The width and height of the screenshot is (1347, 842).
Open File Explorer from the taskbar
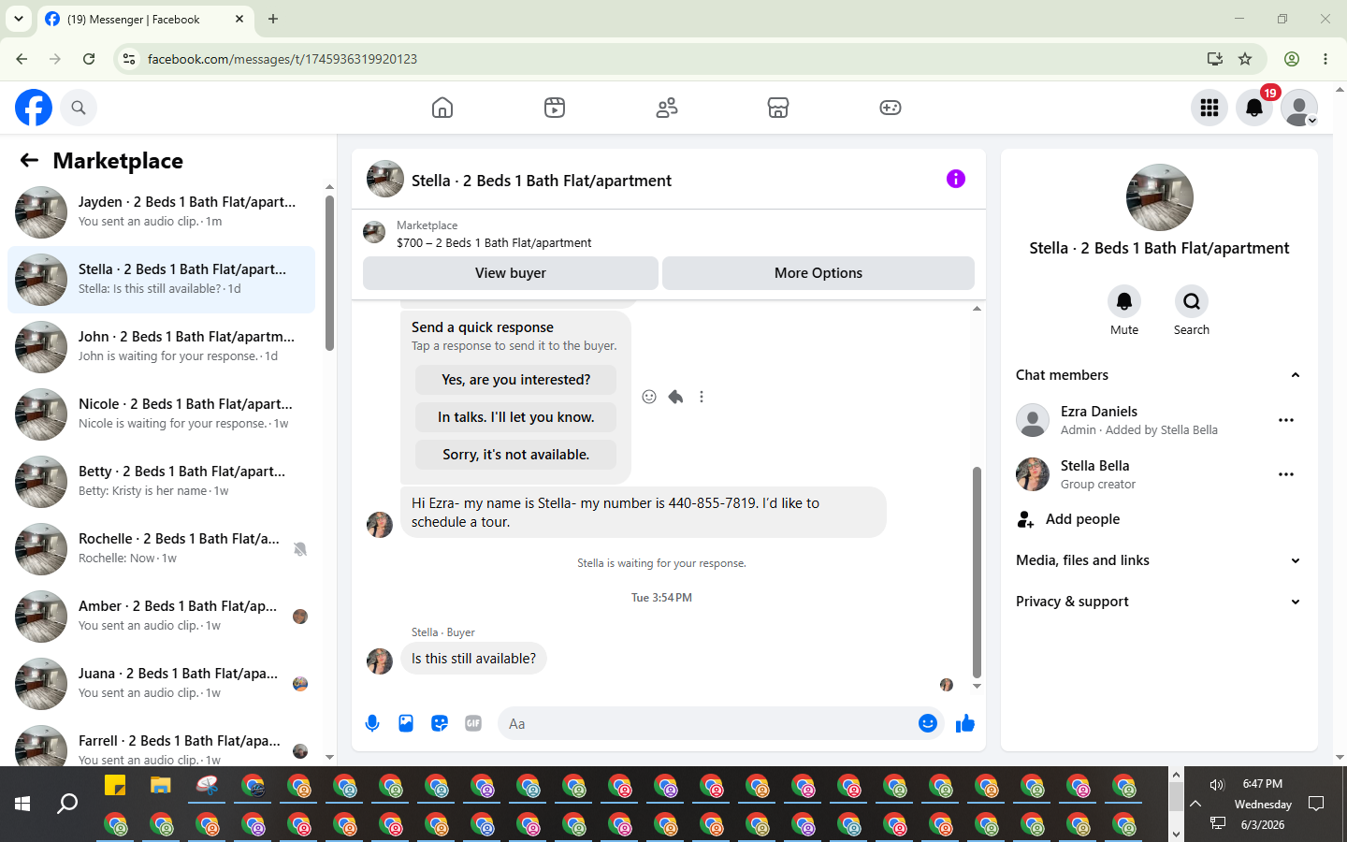click(161, 785)
